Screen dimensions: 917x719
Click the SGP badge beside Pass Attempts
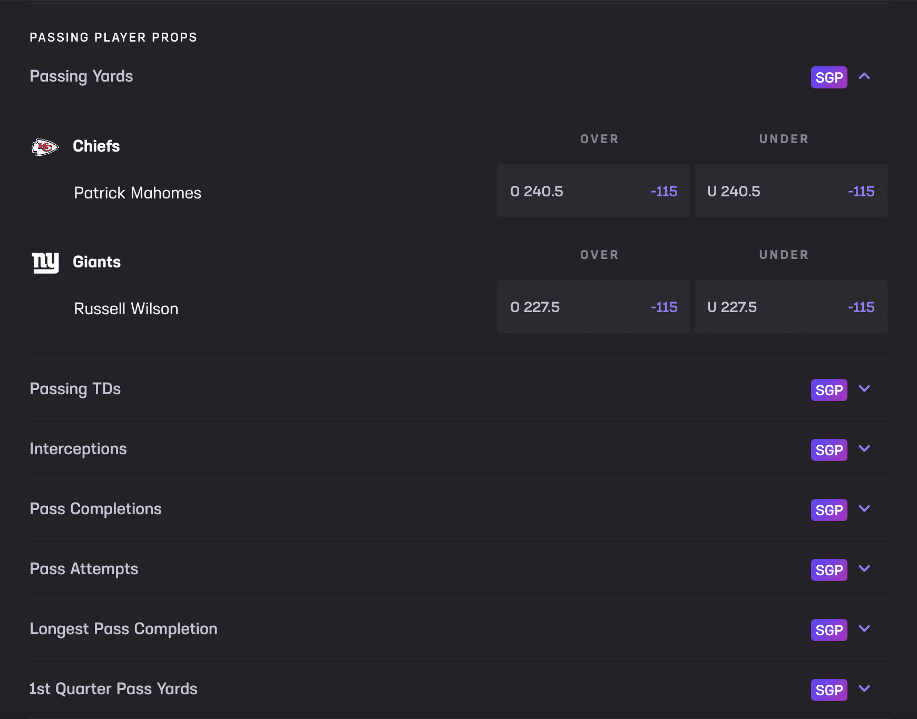tap(828, 570)
